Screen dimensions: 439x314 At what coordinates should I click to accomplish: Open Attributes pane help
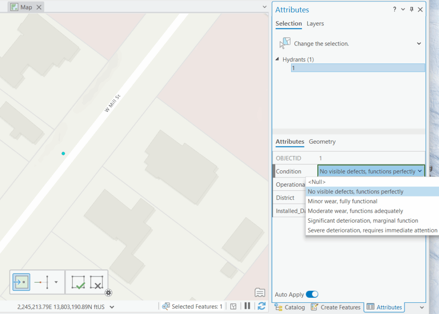[394, 10]
